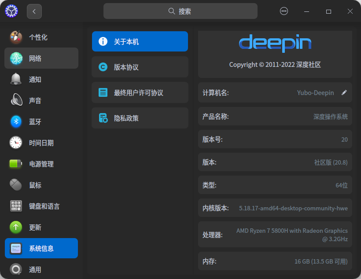Screen dimensions: 361x279
Task: Open the Keyboard and Language (键盘和语言) icon
Action: 16,206
